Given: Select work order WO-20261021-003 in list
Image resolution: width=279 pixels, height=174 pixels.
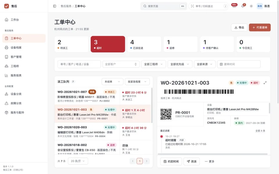Looking at the screenshot, I should [103, 114].
